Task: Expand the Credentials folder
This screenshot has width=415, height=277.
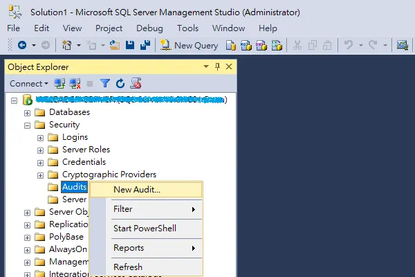Action: point(40,163)
